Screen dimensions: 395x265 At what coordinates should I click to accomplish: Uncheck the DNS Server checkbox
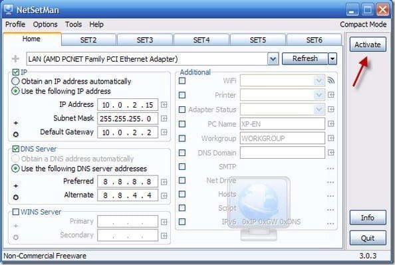[15, 149]
